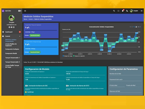Screen dimensions: 145x109
Task: Follow the Home breadcrumb link
Action: pos(25,19)
